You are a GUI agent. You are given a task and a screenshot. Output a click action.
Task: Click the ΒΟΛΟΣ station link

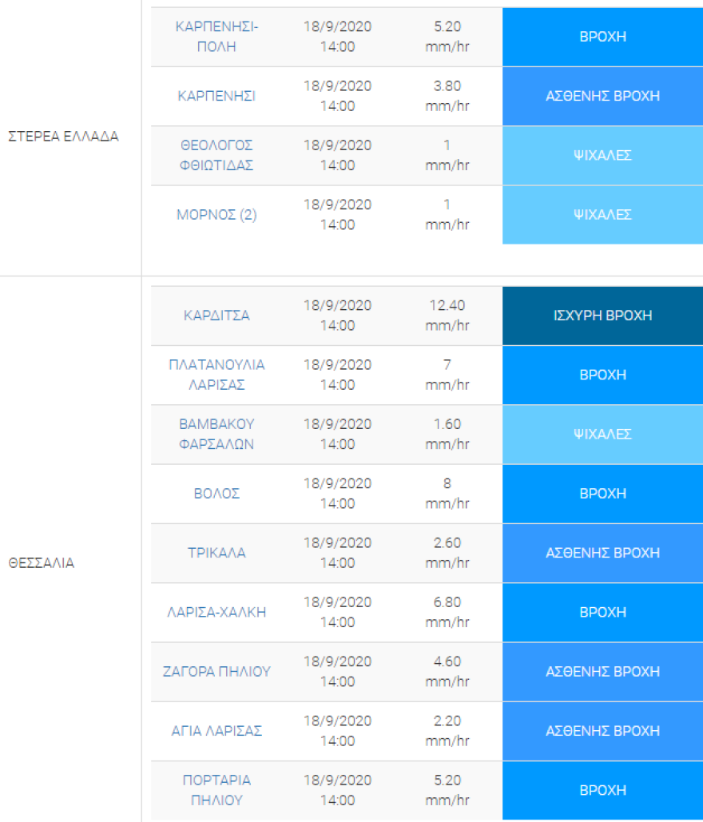click(216, 494)
